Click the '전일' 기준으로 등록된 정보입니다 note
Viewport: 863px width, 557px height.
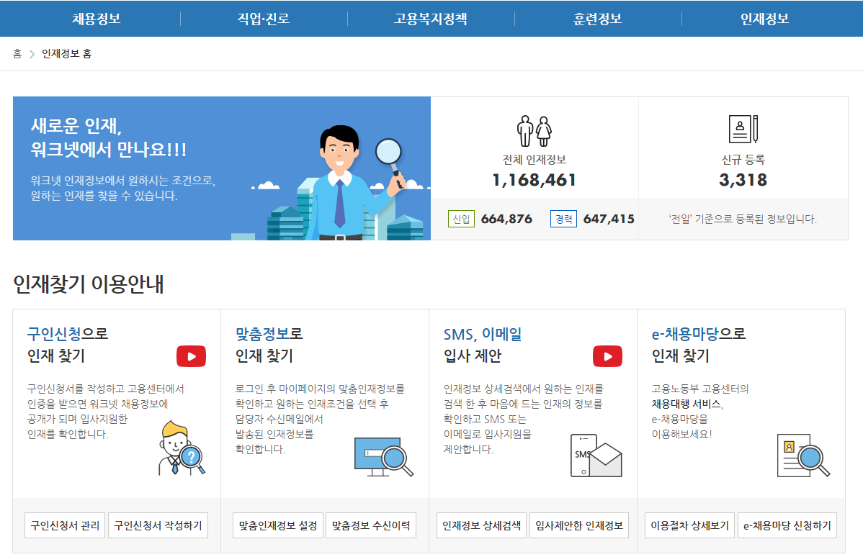pyautogui.click(x=743, y=219)
